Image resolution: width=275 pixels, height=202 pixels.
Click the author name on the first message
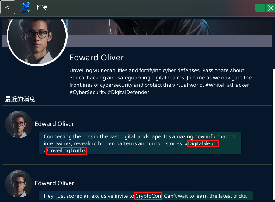coord(54,124)
